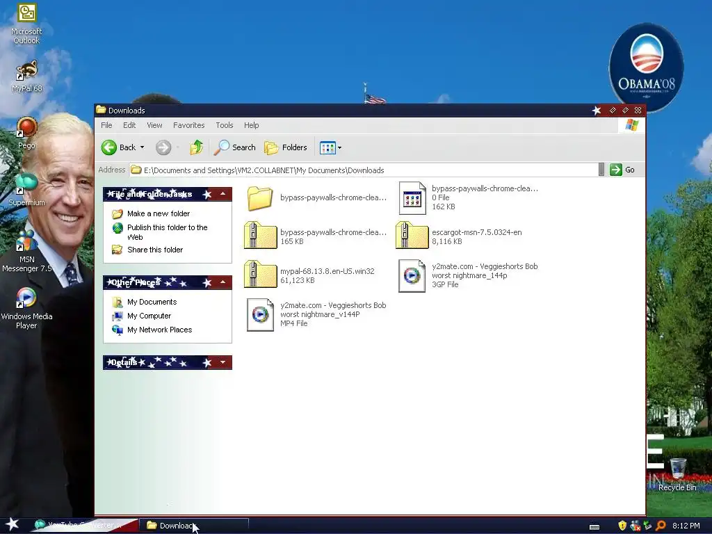Open the Favorites menu
The height and width of the screenshot is (534, 712).
(189, 125)
